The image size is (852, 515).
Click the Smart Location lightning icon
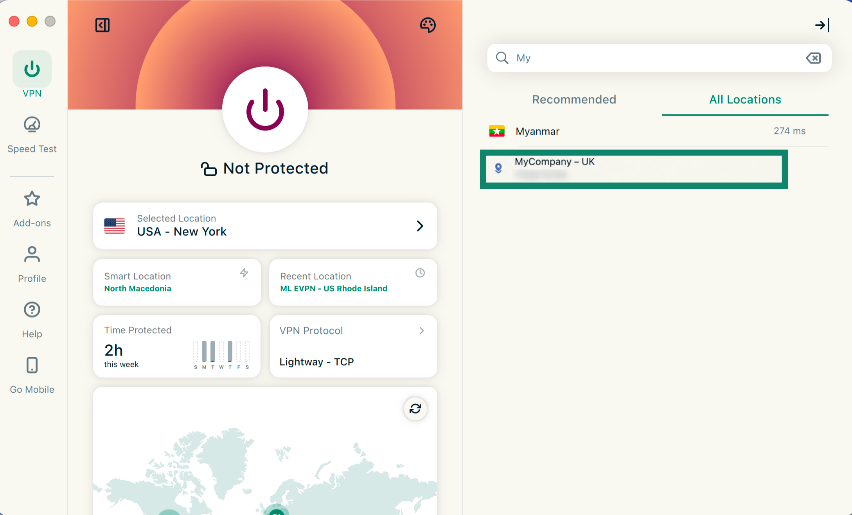[x=244, y=273]
